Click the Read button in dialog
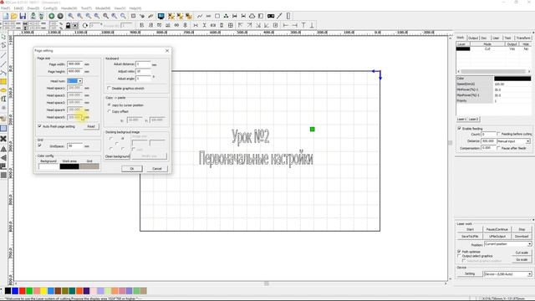The image size is (535, 301). [91, 126]
